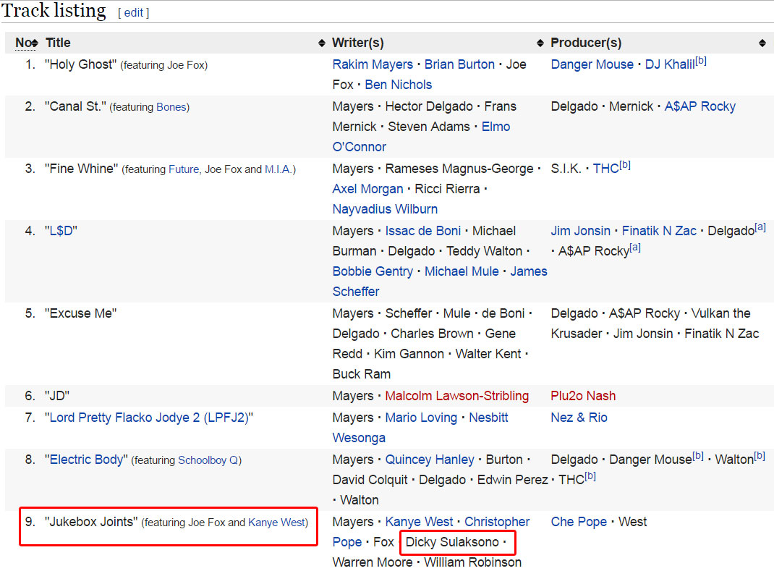Screen dimensions: 774x571
Task: Sort table by Title column arrows
Action: pyautogui.click(x=322, y=43)
